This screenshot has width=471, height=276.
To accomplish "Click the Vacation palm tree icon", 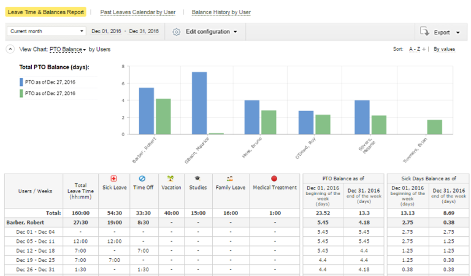I will [171, 178].
